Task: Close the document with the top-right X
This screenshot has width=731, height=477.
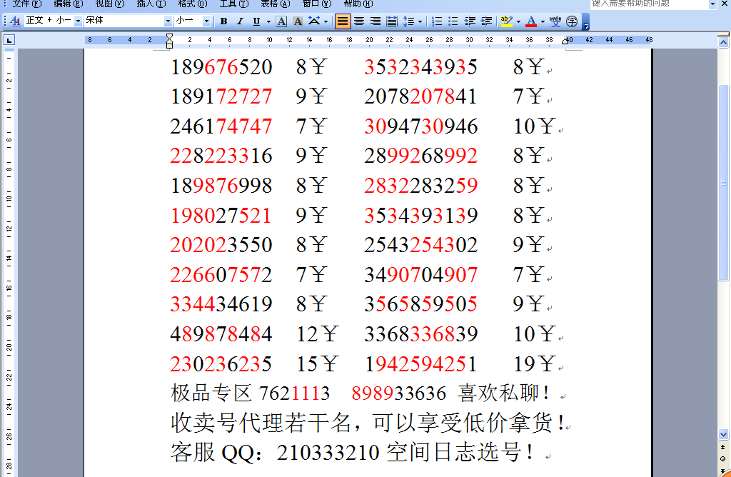Action: tap(725, 4)
